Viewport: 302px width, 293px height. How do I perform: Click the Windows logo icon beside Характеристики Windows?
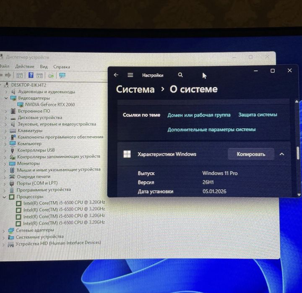[x=127, y=154]
